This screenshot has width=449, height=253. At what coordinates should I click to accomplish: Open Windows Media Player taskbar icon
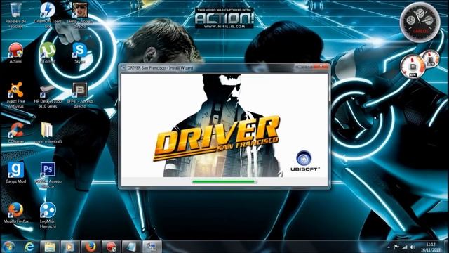70,247
